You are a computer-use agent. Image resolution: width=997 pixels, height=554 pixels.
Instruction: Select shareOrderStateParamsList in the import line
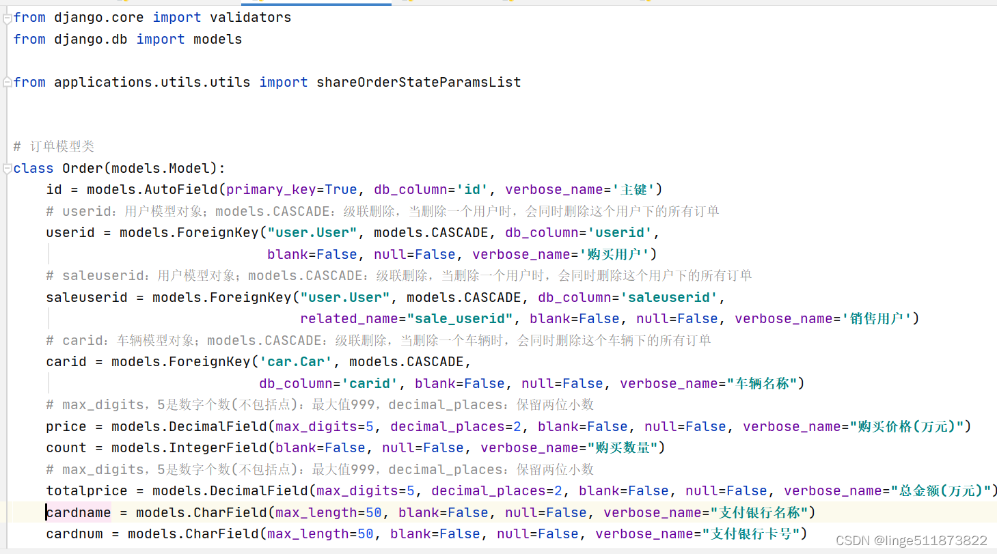point(419,83)
